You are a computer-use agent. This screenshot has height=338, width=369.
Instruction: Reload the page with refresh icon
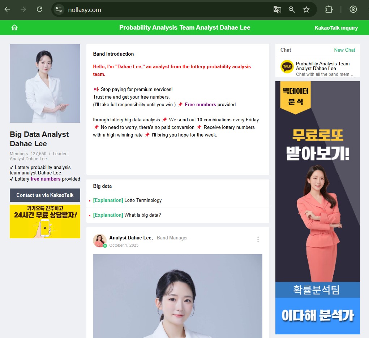tap(39, 9)
